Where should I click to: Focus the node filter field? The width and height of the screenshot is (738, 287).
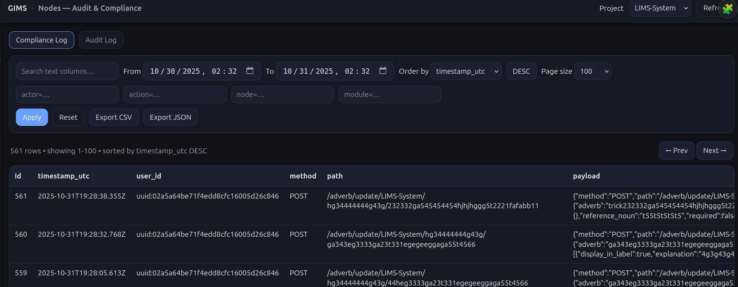tap(282, 94)
